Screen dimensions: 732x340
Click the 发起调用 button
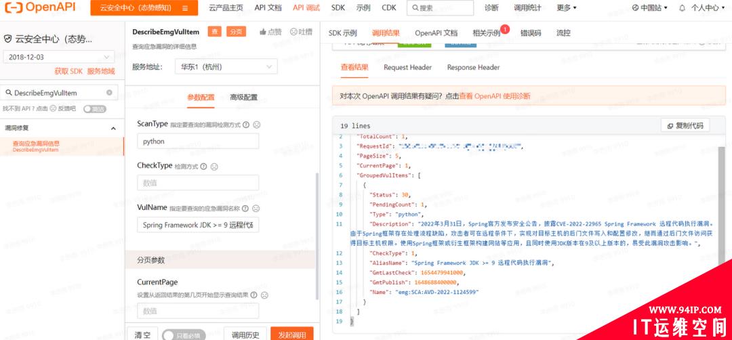291,335
